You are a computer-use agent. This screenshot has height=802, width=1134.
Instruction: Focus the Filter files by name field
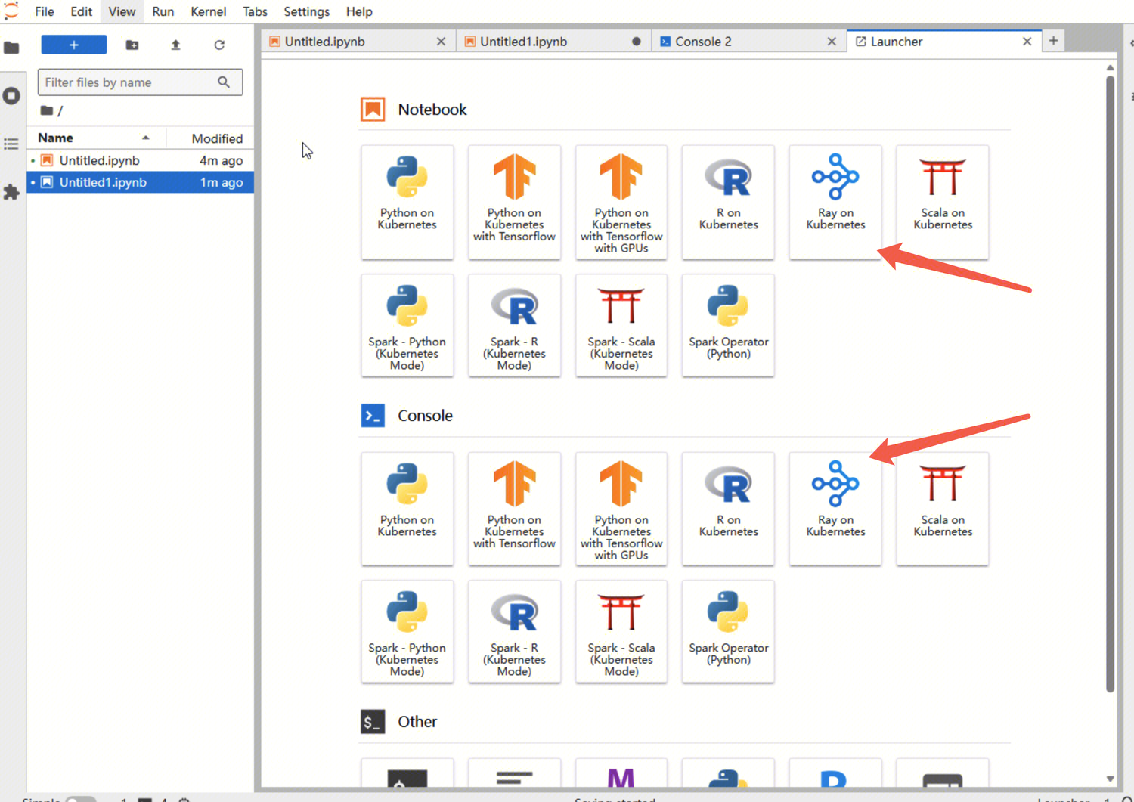pos(140,82)
